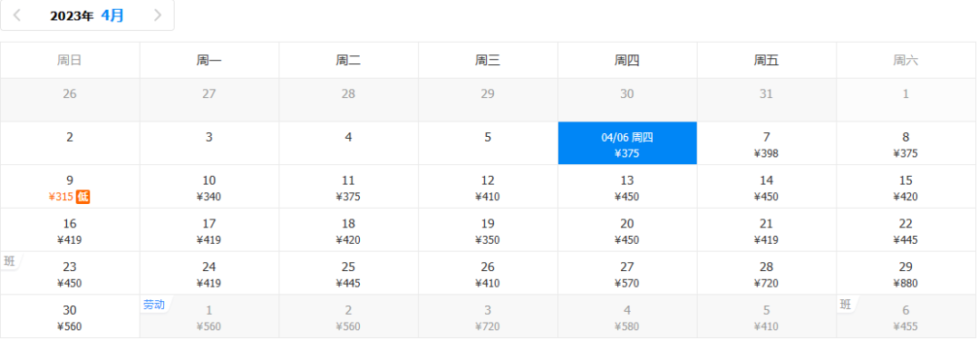Select April 22 priced ¥445

(x=906, y=229)
